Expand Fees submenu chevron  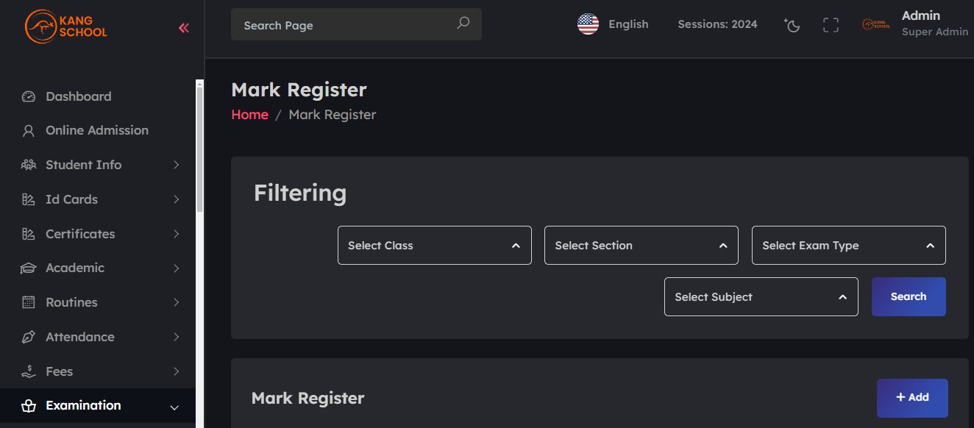[176, 371]
